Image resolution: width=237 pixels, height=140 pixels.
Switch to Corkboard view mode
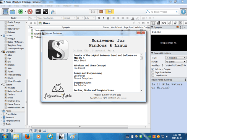pyautogui.click(x=101, y=12)
